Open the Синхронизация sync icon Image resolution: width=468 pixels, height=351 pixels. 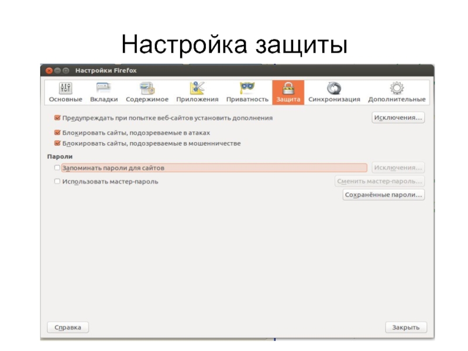coord(334,88)
